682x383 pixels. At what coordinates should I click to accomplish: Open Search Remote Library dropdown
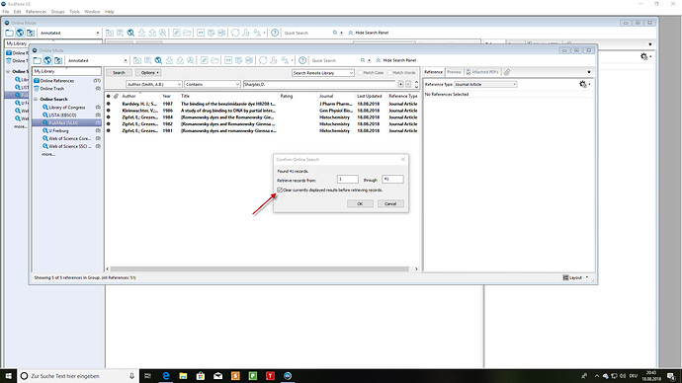point(323,73)
